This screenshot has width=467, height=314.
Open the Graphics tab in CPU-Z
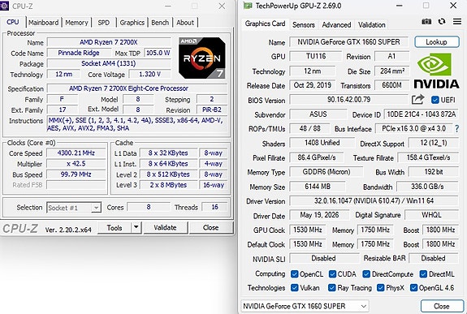(132, 23)
